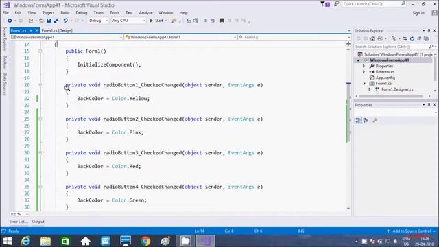Viewport: 439px width, 247px height.
Task: Click the Categorized view icon in Properties
Action: click(x=358, y=121)
